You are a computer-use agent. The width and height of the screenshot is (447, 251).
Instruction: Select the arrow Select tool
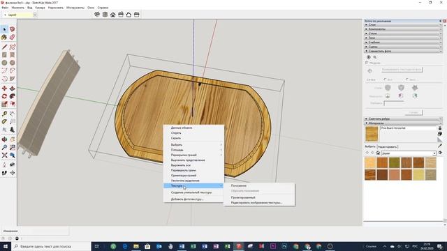tap(4, 29)
